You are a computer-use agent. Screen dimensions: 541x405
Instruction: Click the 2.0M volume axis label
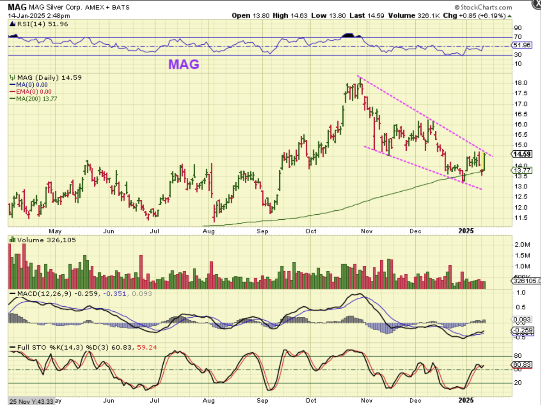click(522, 244)
